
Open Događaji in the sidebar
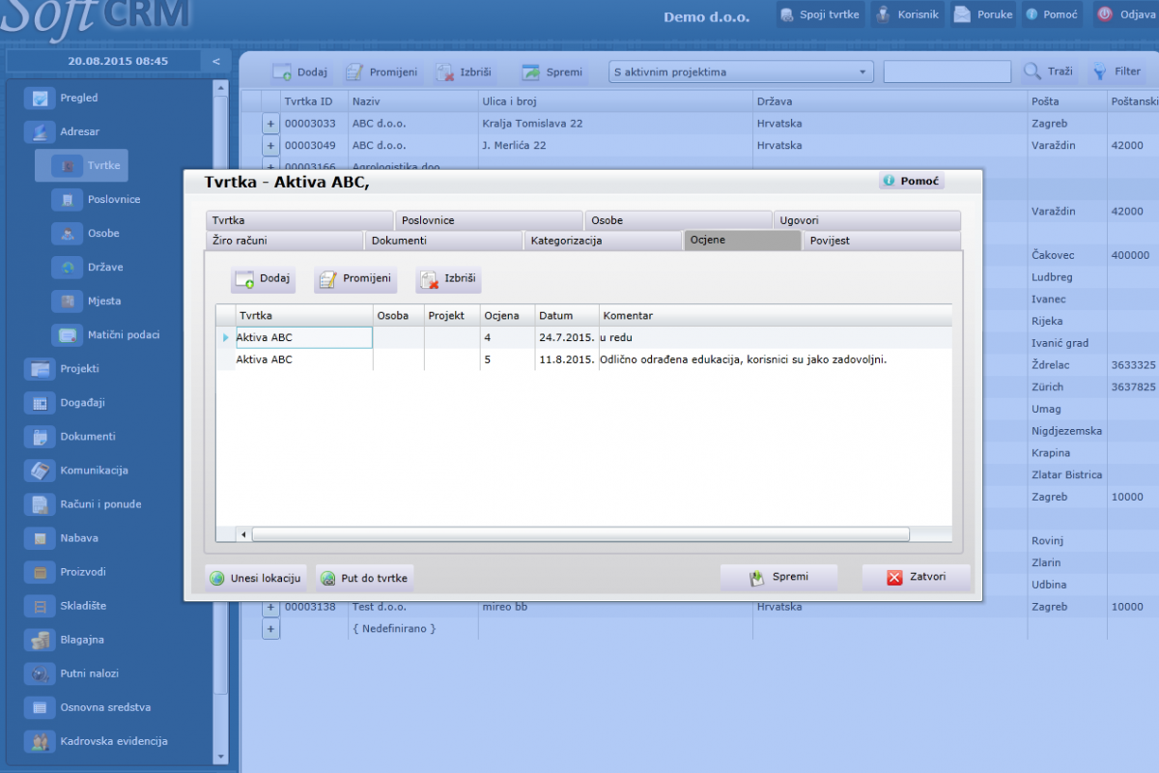point(66,402)
